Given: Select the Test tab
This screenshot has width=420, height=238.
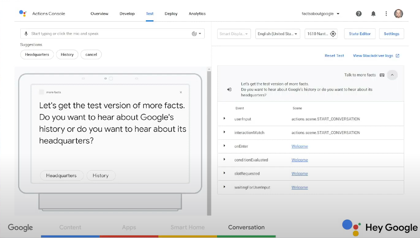Looking at the screenshot, I should click(150, 14).
